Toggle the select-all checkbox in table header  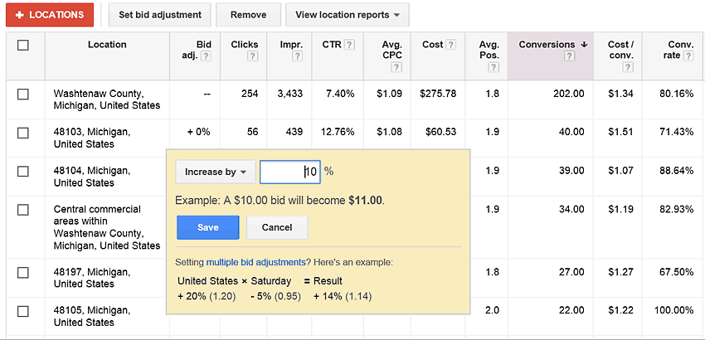pos(23,45)
